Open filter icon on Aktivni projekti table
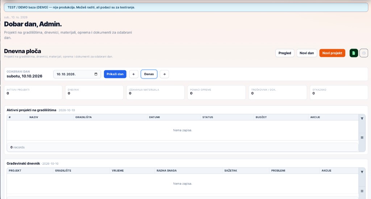371x199 pixels. point(362,118)
